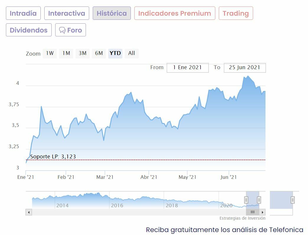Set chart zoom to 1W
Image resolution: width=308 pixels, height=235 pixels.
[x=50, y=53]
